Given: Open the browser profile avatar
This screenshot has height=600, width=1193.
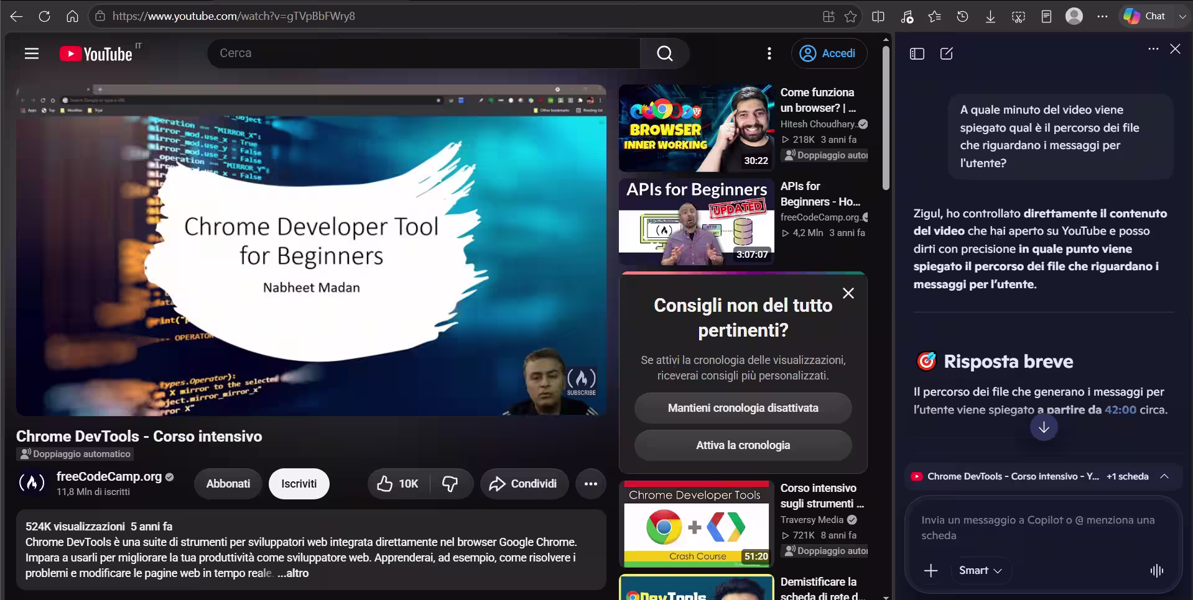Looking at the screenshot, I should tap(1074, 16).
